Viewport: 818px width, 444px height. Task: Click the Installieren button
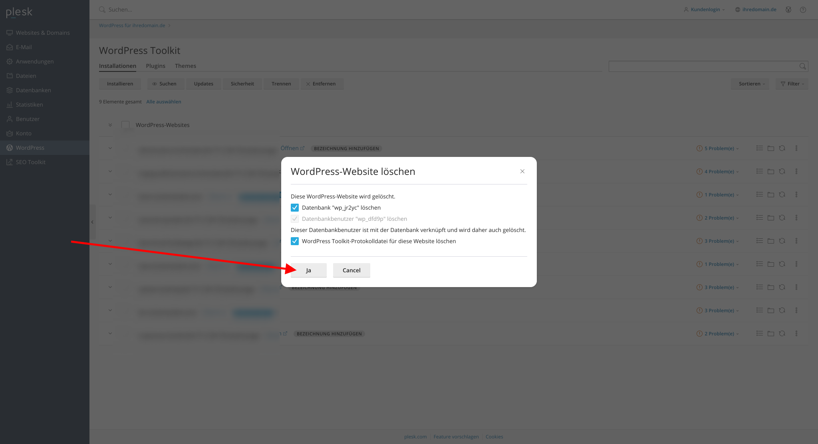120,84
